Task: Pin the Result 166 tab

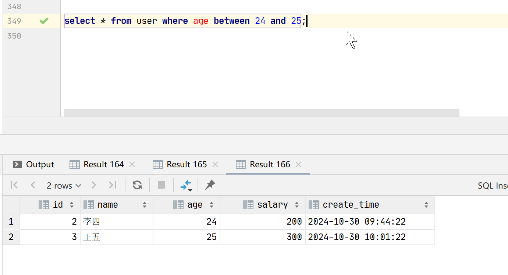Action: 210,185
